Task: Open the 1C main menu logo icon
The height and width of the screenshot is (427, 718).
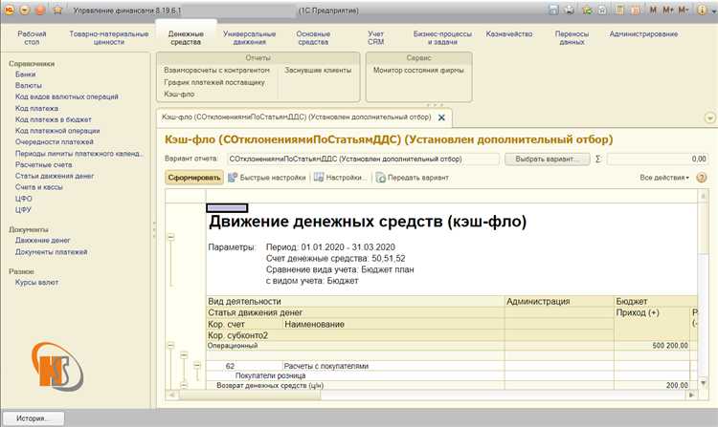Action: tap(10, 11)
